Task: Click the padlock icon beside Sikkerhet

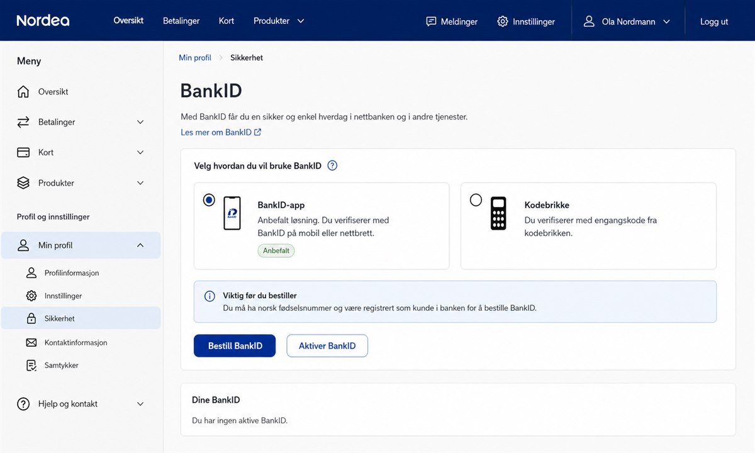Action: (31, 318)
